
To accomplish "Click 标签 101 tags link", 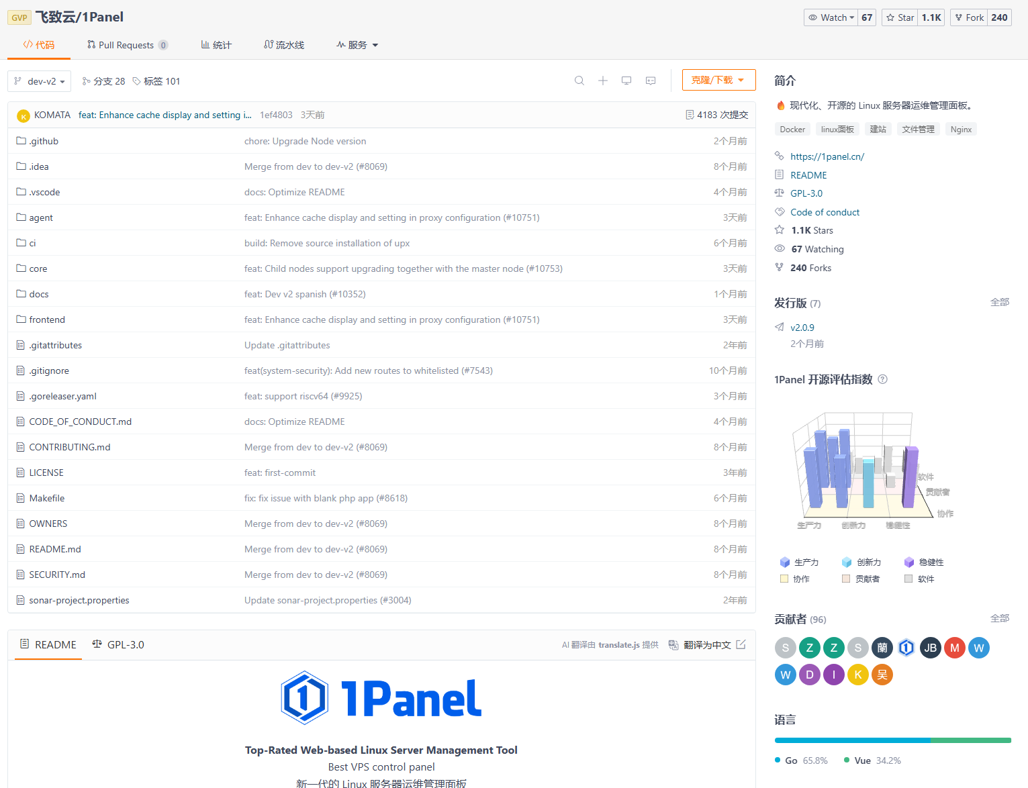I will point(156,81).
